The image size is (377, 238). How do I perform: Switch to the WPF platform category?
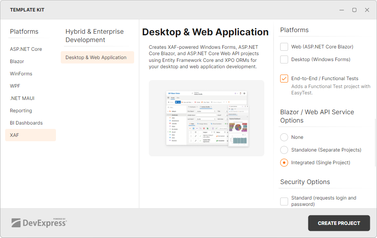point(15,86)
